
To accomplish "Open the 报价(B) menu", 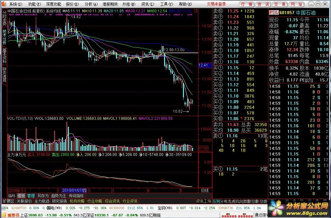I will (x=72, y=4).
